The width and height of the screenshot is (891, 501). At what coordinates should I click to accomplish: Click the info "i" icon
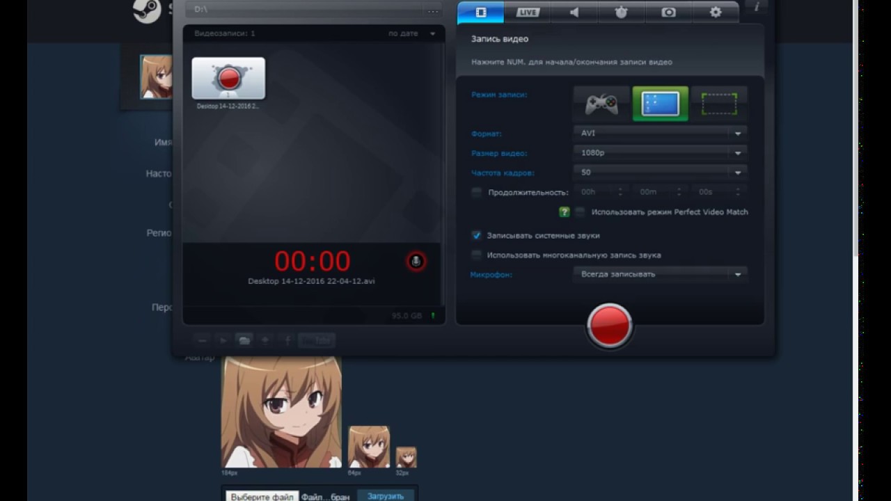pos(757,7)
